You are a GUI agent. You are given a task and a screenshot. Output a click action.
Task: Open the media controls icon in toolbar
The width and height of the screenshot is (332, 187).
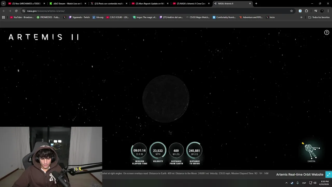click(316, 11)
